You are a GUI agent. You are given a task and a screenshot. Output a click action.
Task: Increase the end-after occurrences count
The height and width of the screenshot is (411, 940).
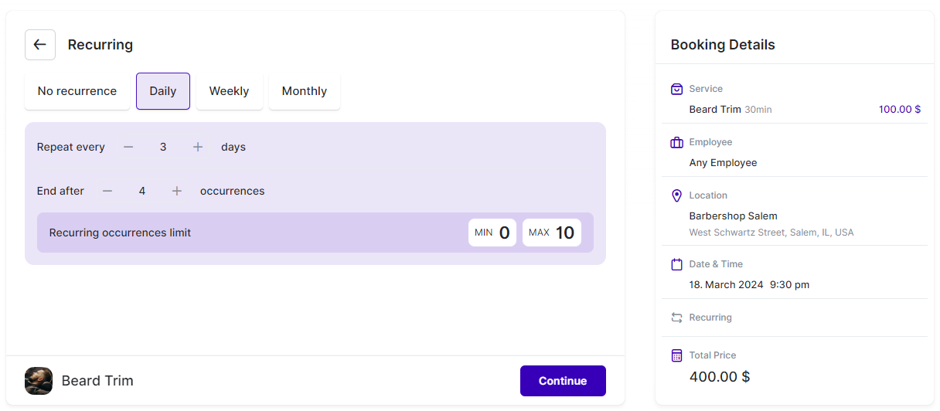coord(177,191)
